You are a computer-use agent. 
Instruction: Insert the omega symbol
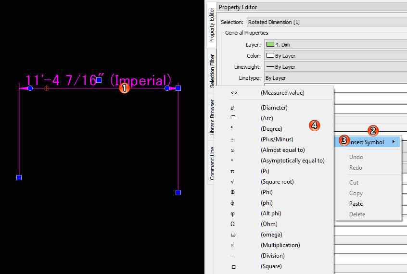[274, 235]
